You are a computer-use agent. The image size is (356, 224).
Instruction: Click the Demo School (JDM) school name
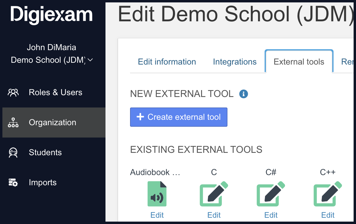pyautogui.click(x=48, y=60)
